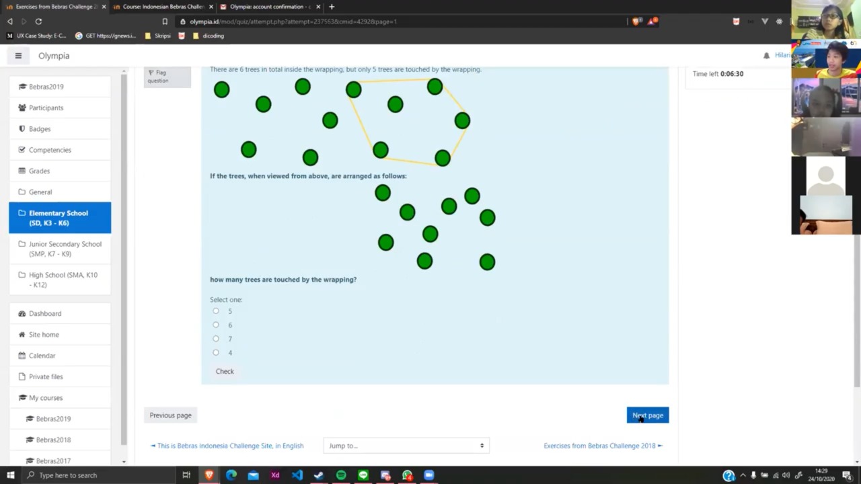861x484 pixels.
Task: Select answer option 7
Action: tap(216, 338)
